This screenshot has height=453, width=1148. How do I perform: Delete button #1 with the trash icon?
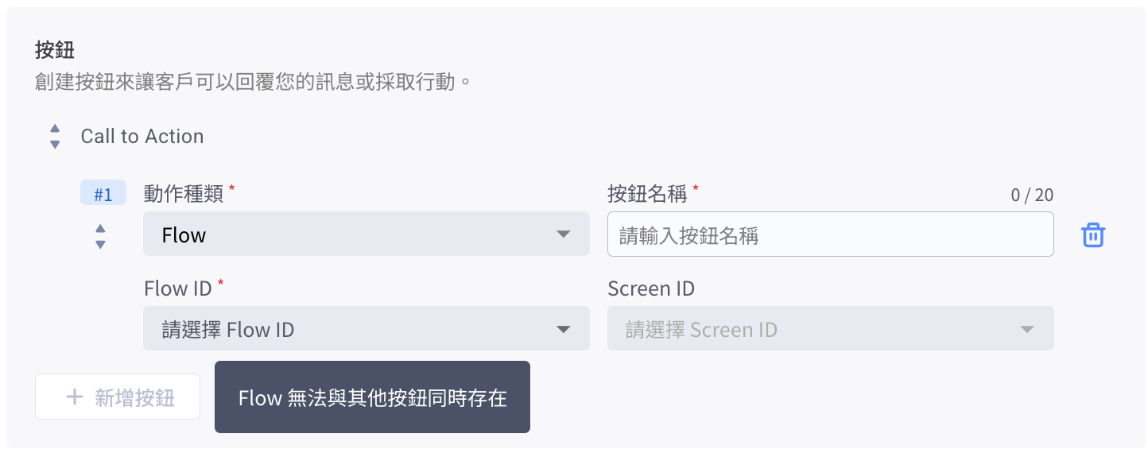1093,235
